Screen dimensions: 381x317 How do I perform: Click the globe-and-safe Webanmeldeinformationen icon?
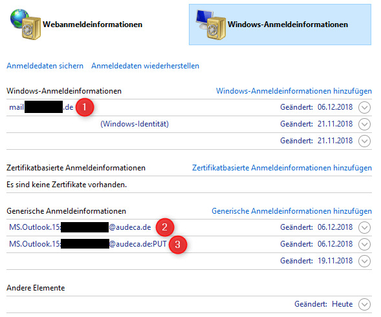coord(25,25)
